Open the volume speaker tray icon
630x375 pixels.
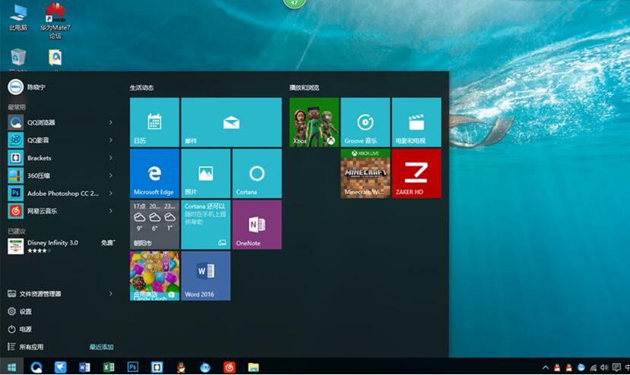[x=604, y=367]
